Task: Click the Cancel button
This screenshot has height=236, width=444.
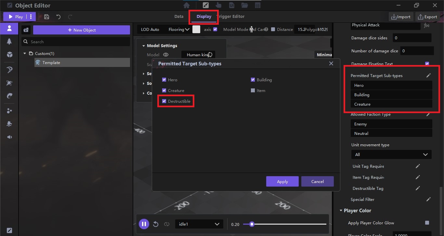Action: pyautogui.click(x=318, y=181)
